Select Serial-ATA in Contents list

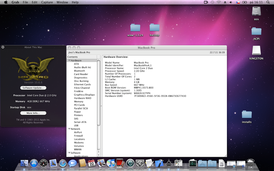80,122
